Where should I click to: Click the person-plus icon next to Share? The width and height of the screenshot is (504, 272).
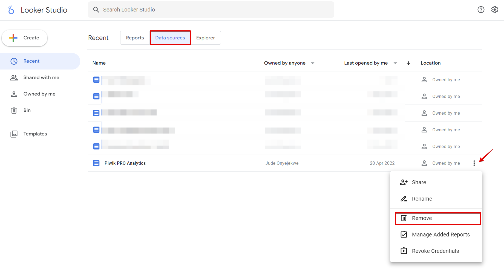point(404,182)
